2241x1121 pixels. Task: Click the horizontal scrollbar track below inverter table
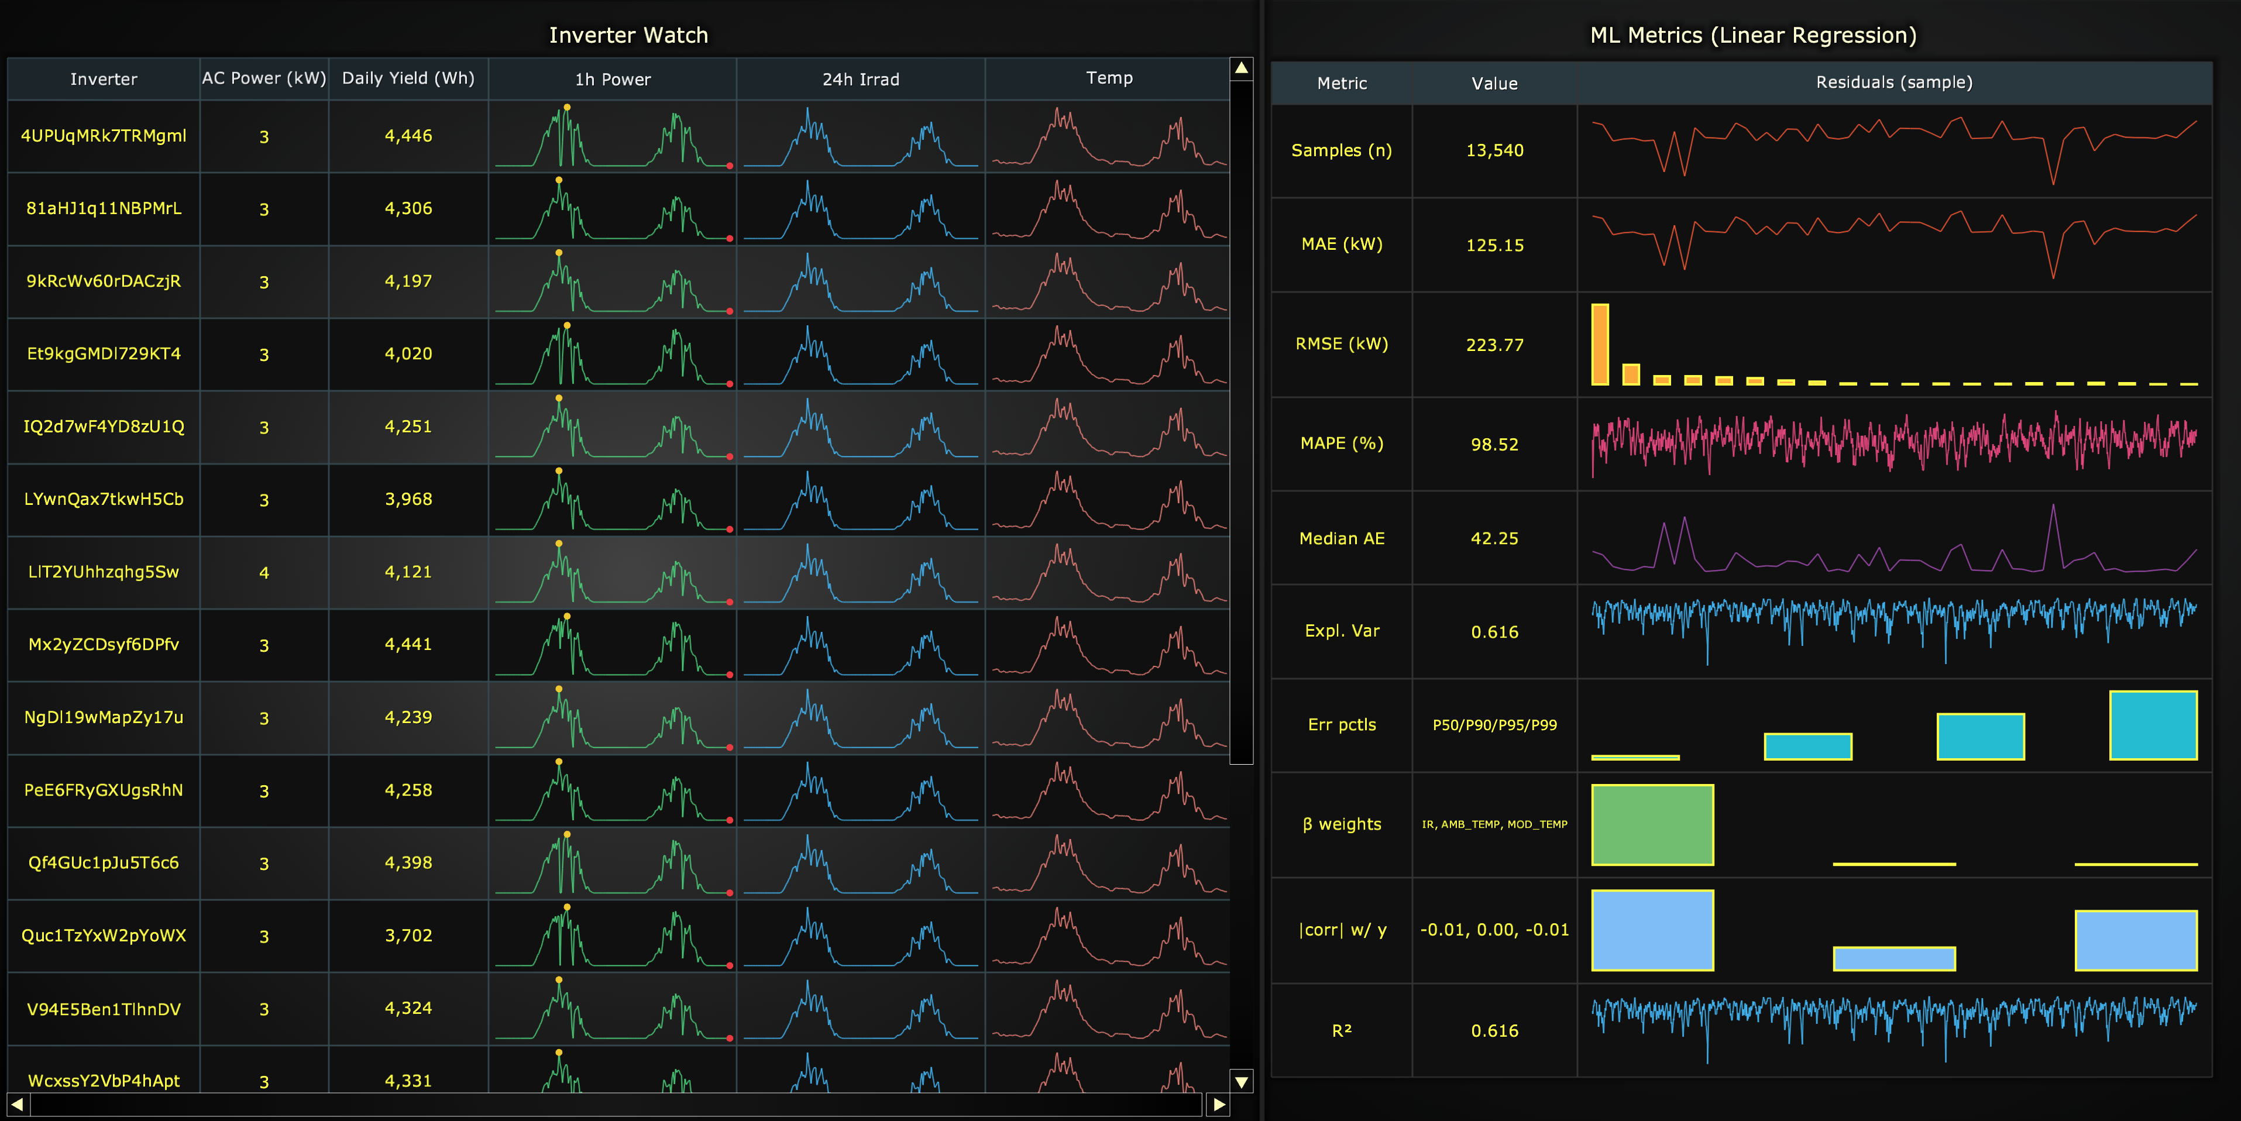point(618,1105)
